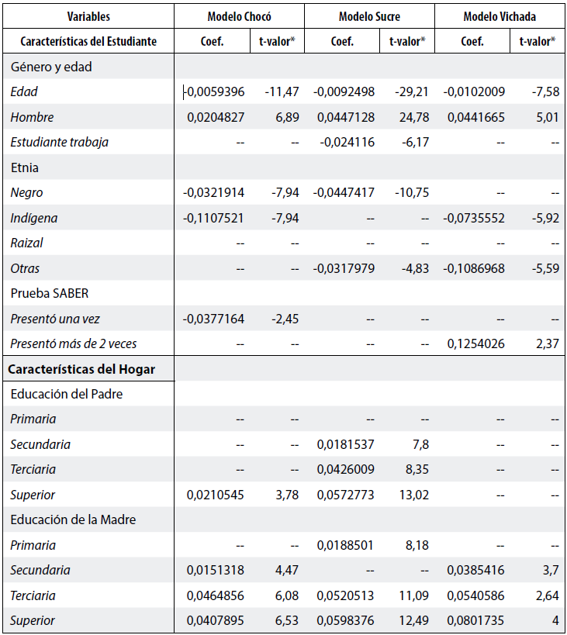Select the Educación de la Madre label
The image size is (567, 635).
[73, 519]
